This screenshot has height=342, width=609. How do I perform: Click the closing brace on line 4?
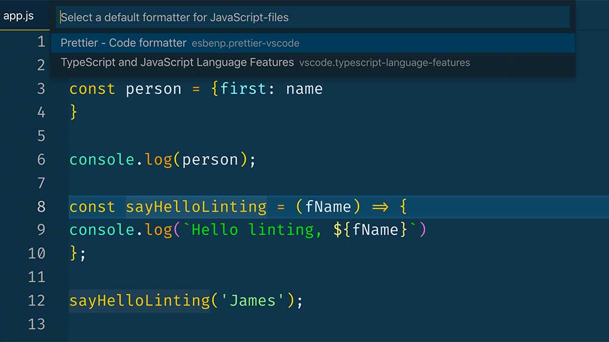[x=73, y=112]
